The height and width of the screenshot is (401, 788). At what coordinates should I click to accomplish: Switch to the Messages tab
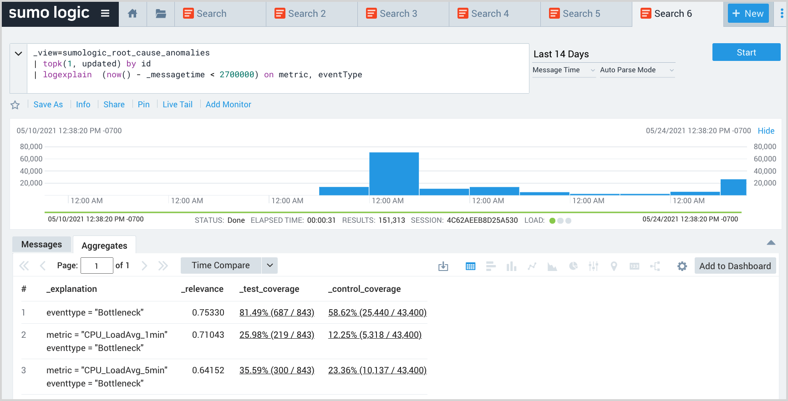(41, 245)
